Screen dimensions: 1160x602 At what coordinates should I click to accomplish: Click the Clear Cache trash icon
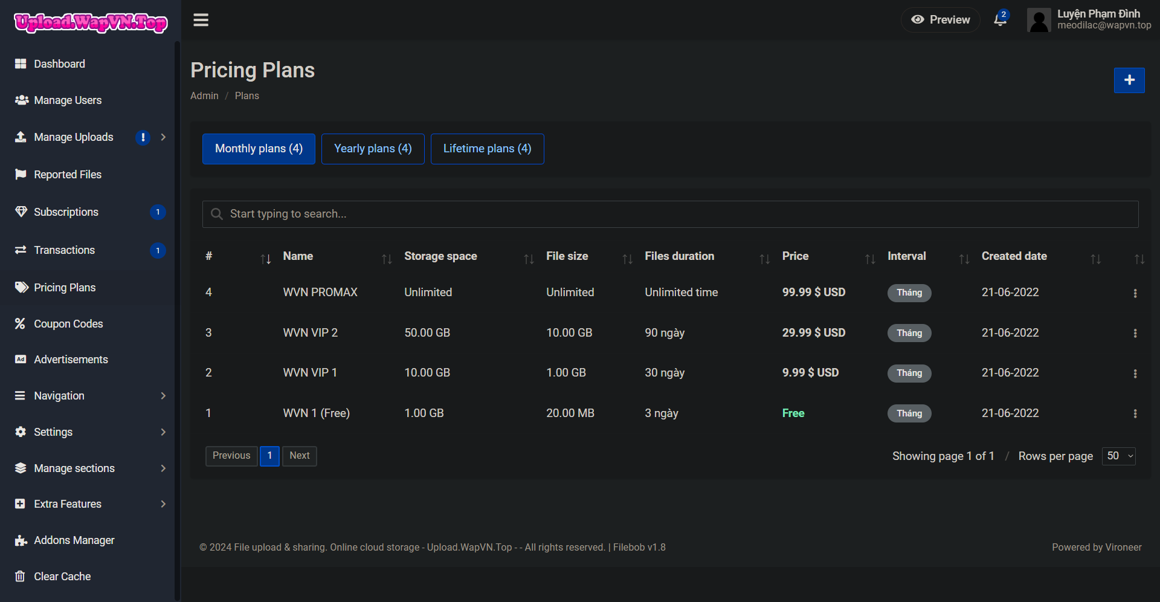20,577
